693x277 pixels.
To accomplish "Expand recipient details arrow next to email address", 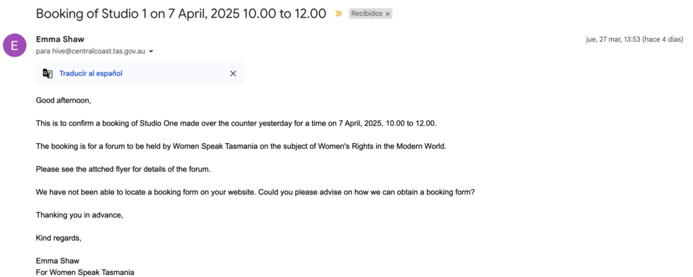I will (x=152, y=52).
